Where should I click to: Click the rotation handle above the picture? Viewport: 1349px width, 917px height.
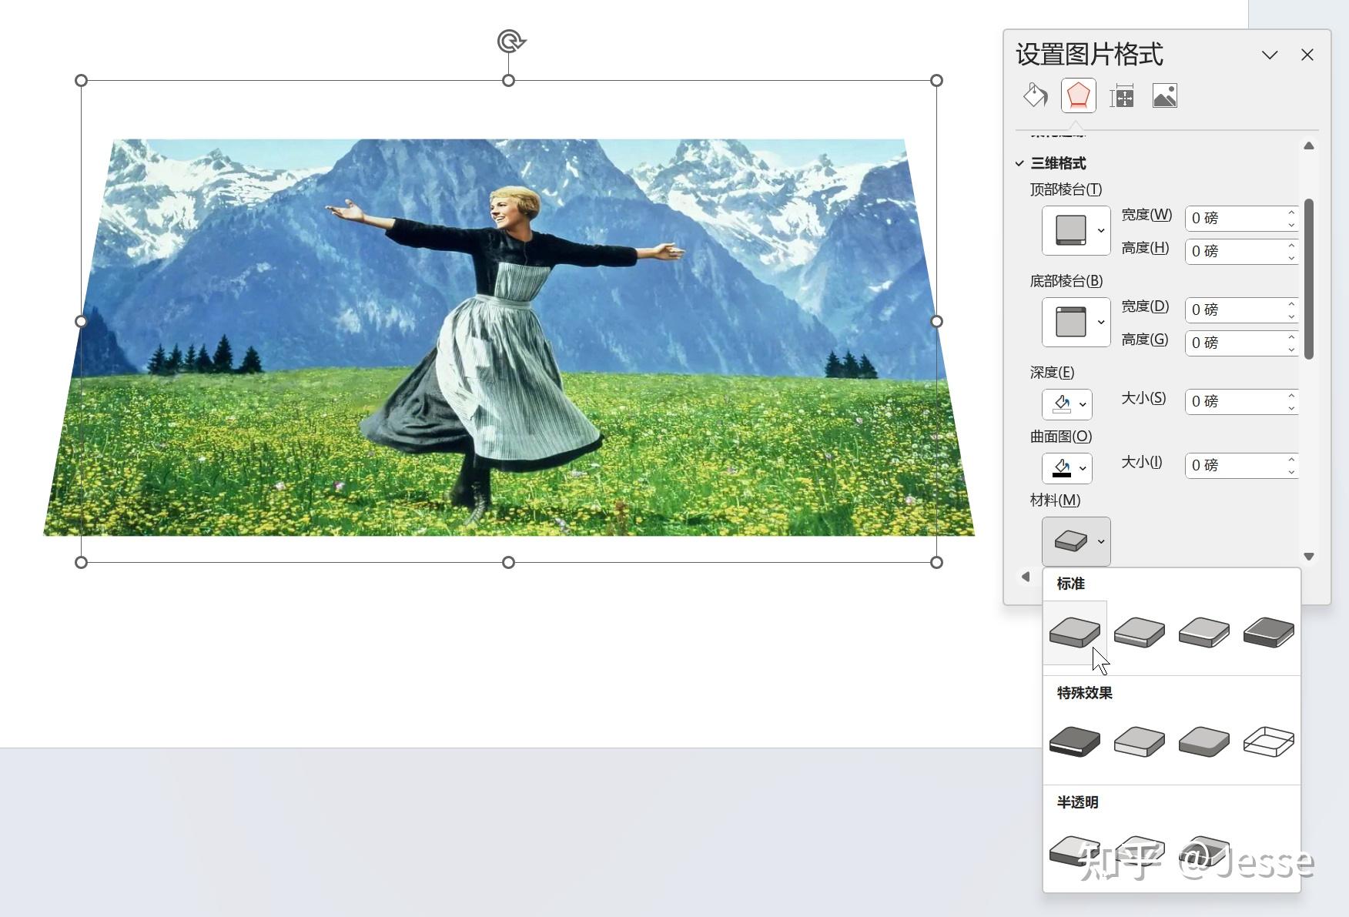pos(511,41)
